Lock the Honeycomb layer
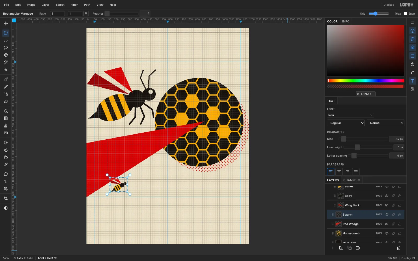418x261 pixels. [x=400, y=233]
